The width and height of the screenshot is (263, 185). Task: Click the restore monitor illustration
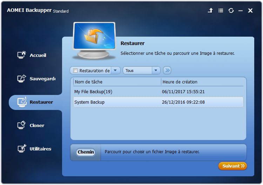(x=94, y=41)
